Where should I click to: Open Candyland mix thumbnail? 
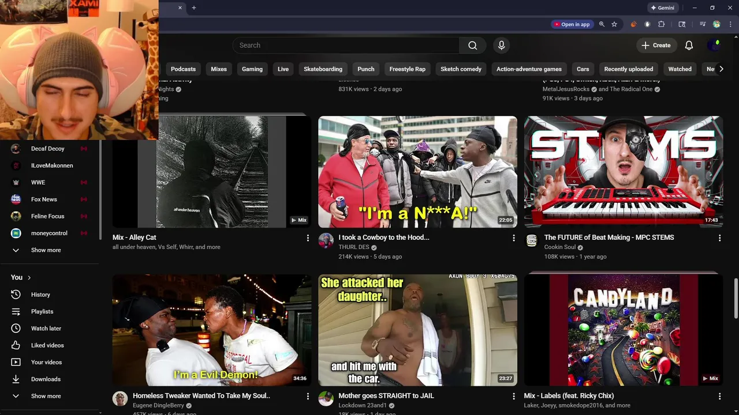click(624, 330)
